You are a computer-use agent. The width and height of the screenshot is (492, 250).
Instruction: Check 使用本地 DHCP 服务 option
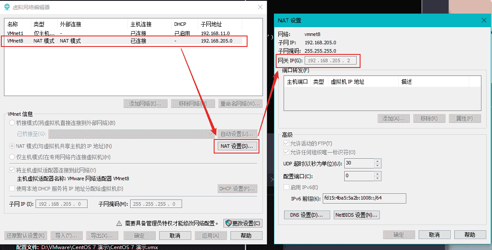click(12, 189)
